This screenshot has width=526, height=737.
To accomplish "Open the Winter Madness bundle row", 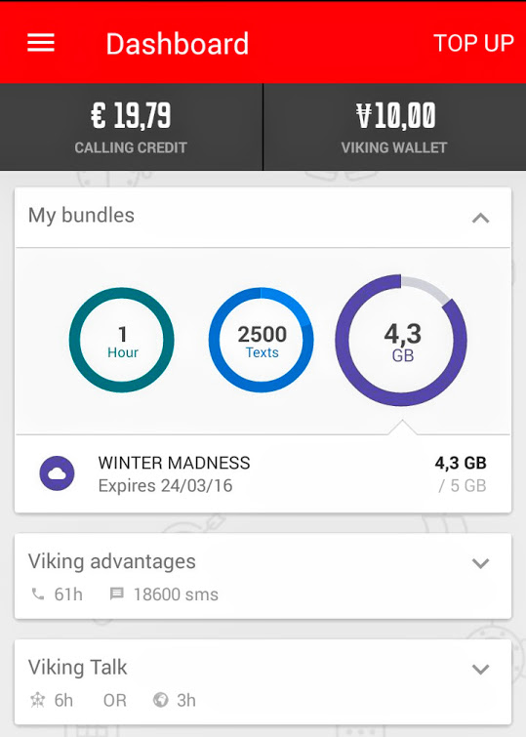I will point(263,473).
